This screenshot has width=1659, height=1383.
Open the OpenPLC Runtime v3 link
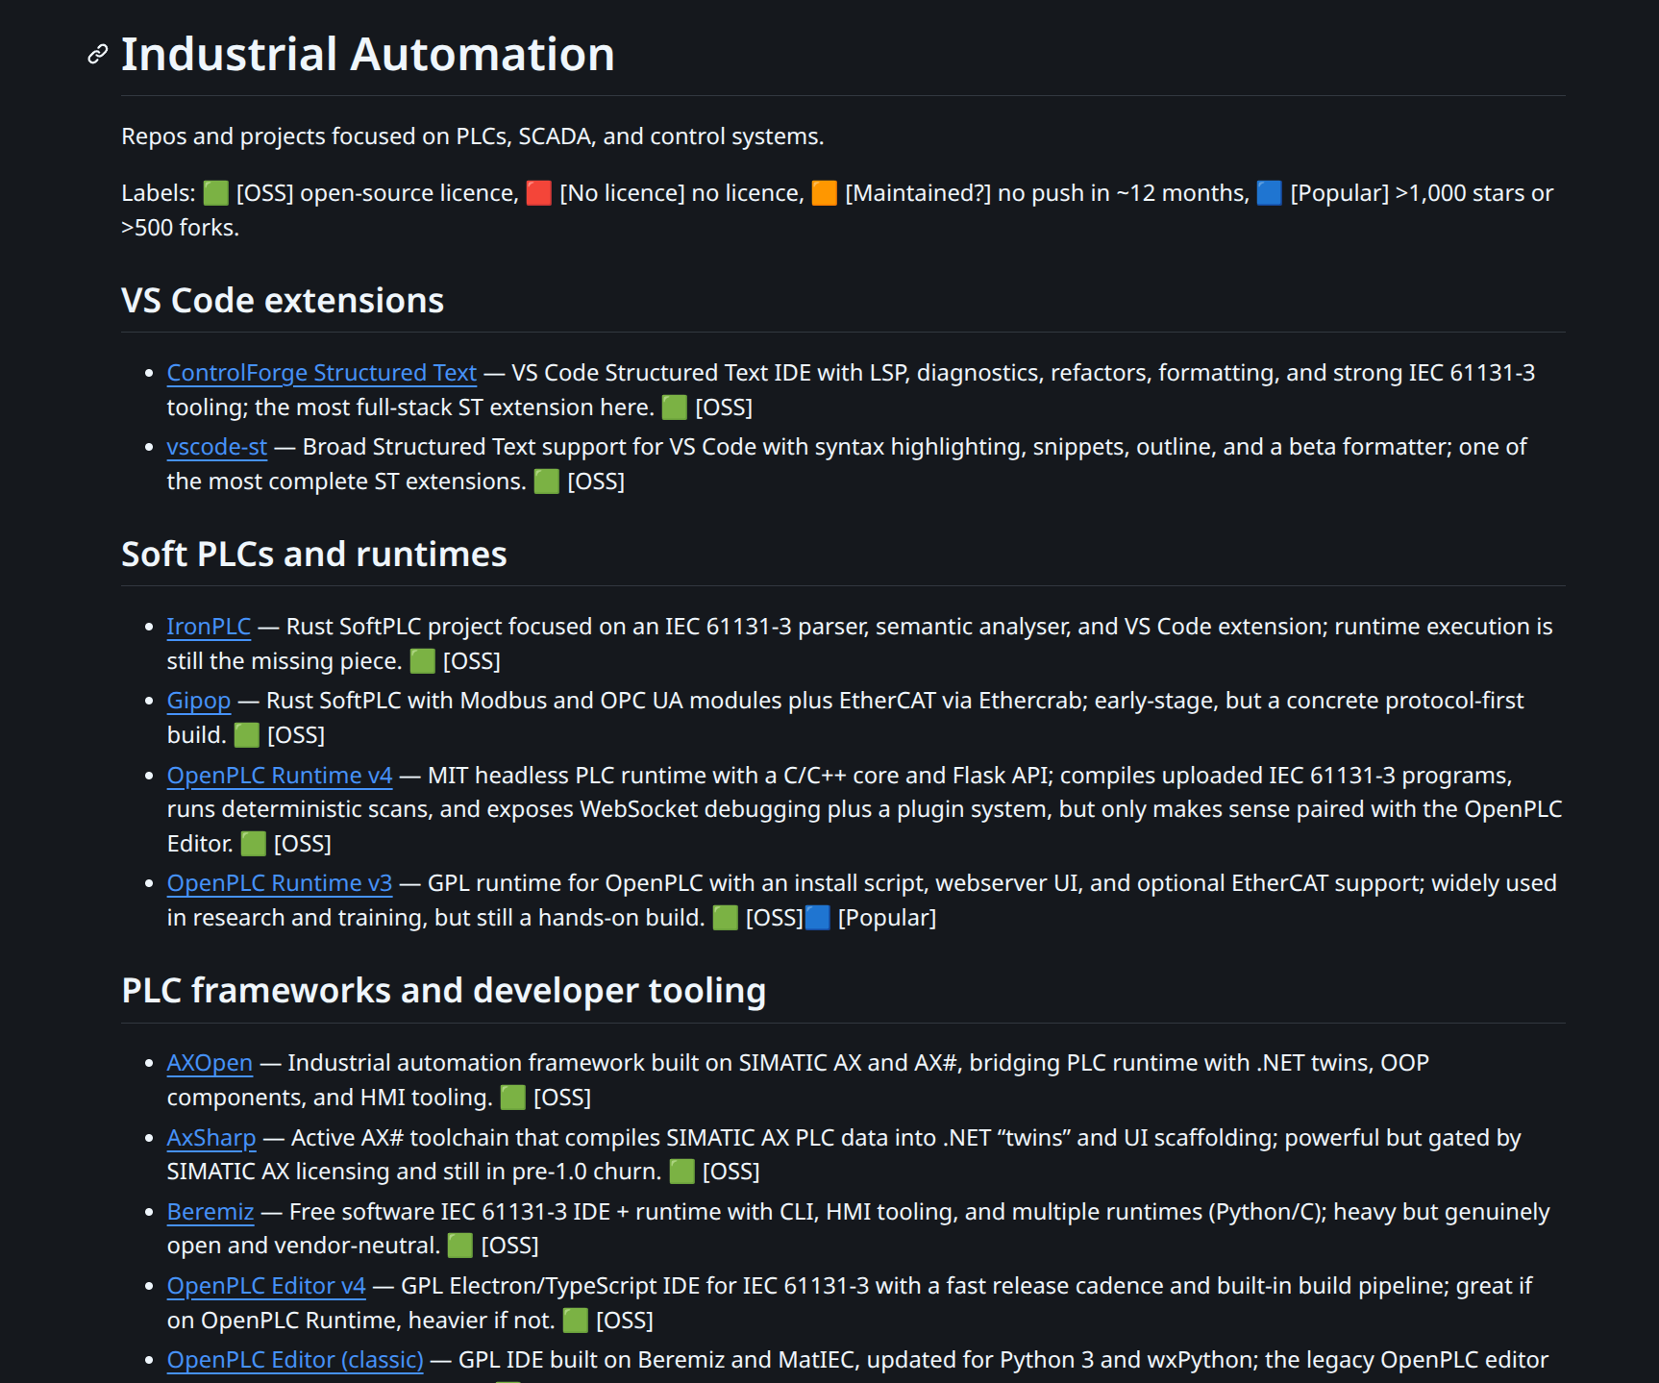(278, 882)
